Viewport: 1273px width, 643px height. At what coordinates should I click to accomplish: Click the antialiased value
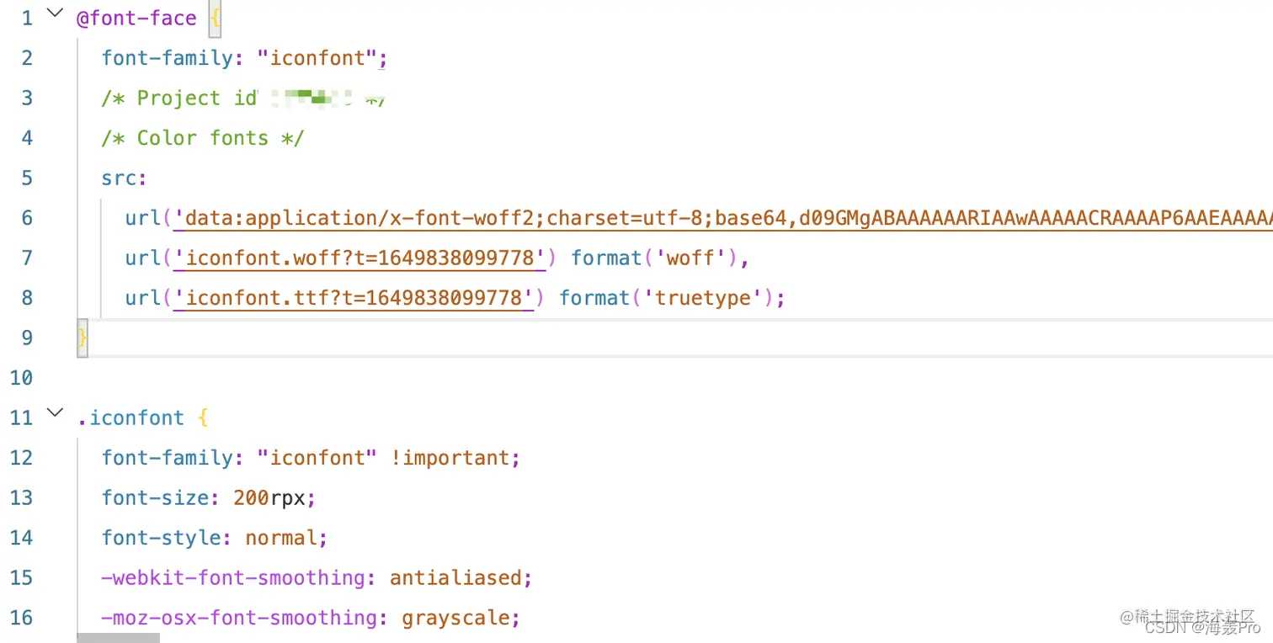click(456, 577)
